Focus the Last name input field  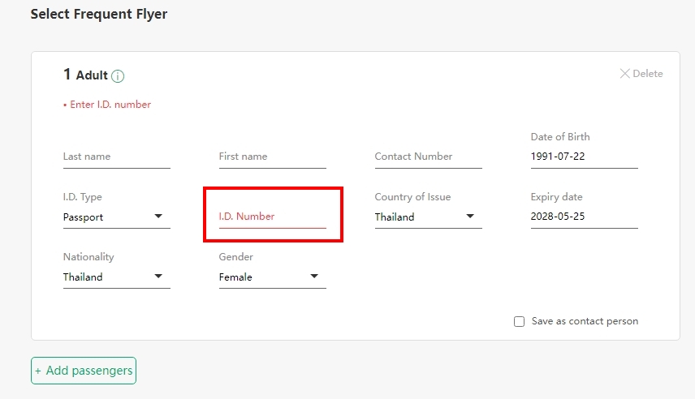click(116, 157)
